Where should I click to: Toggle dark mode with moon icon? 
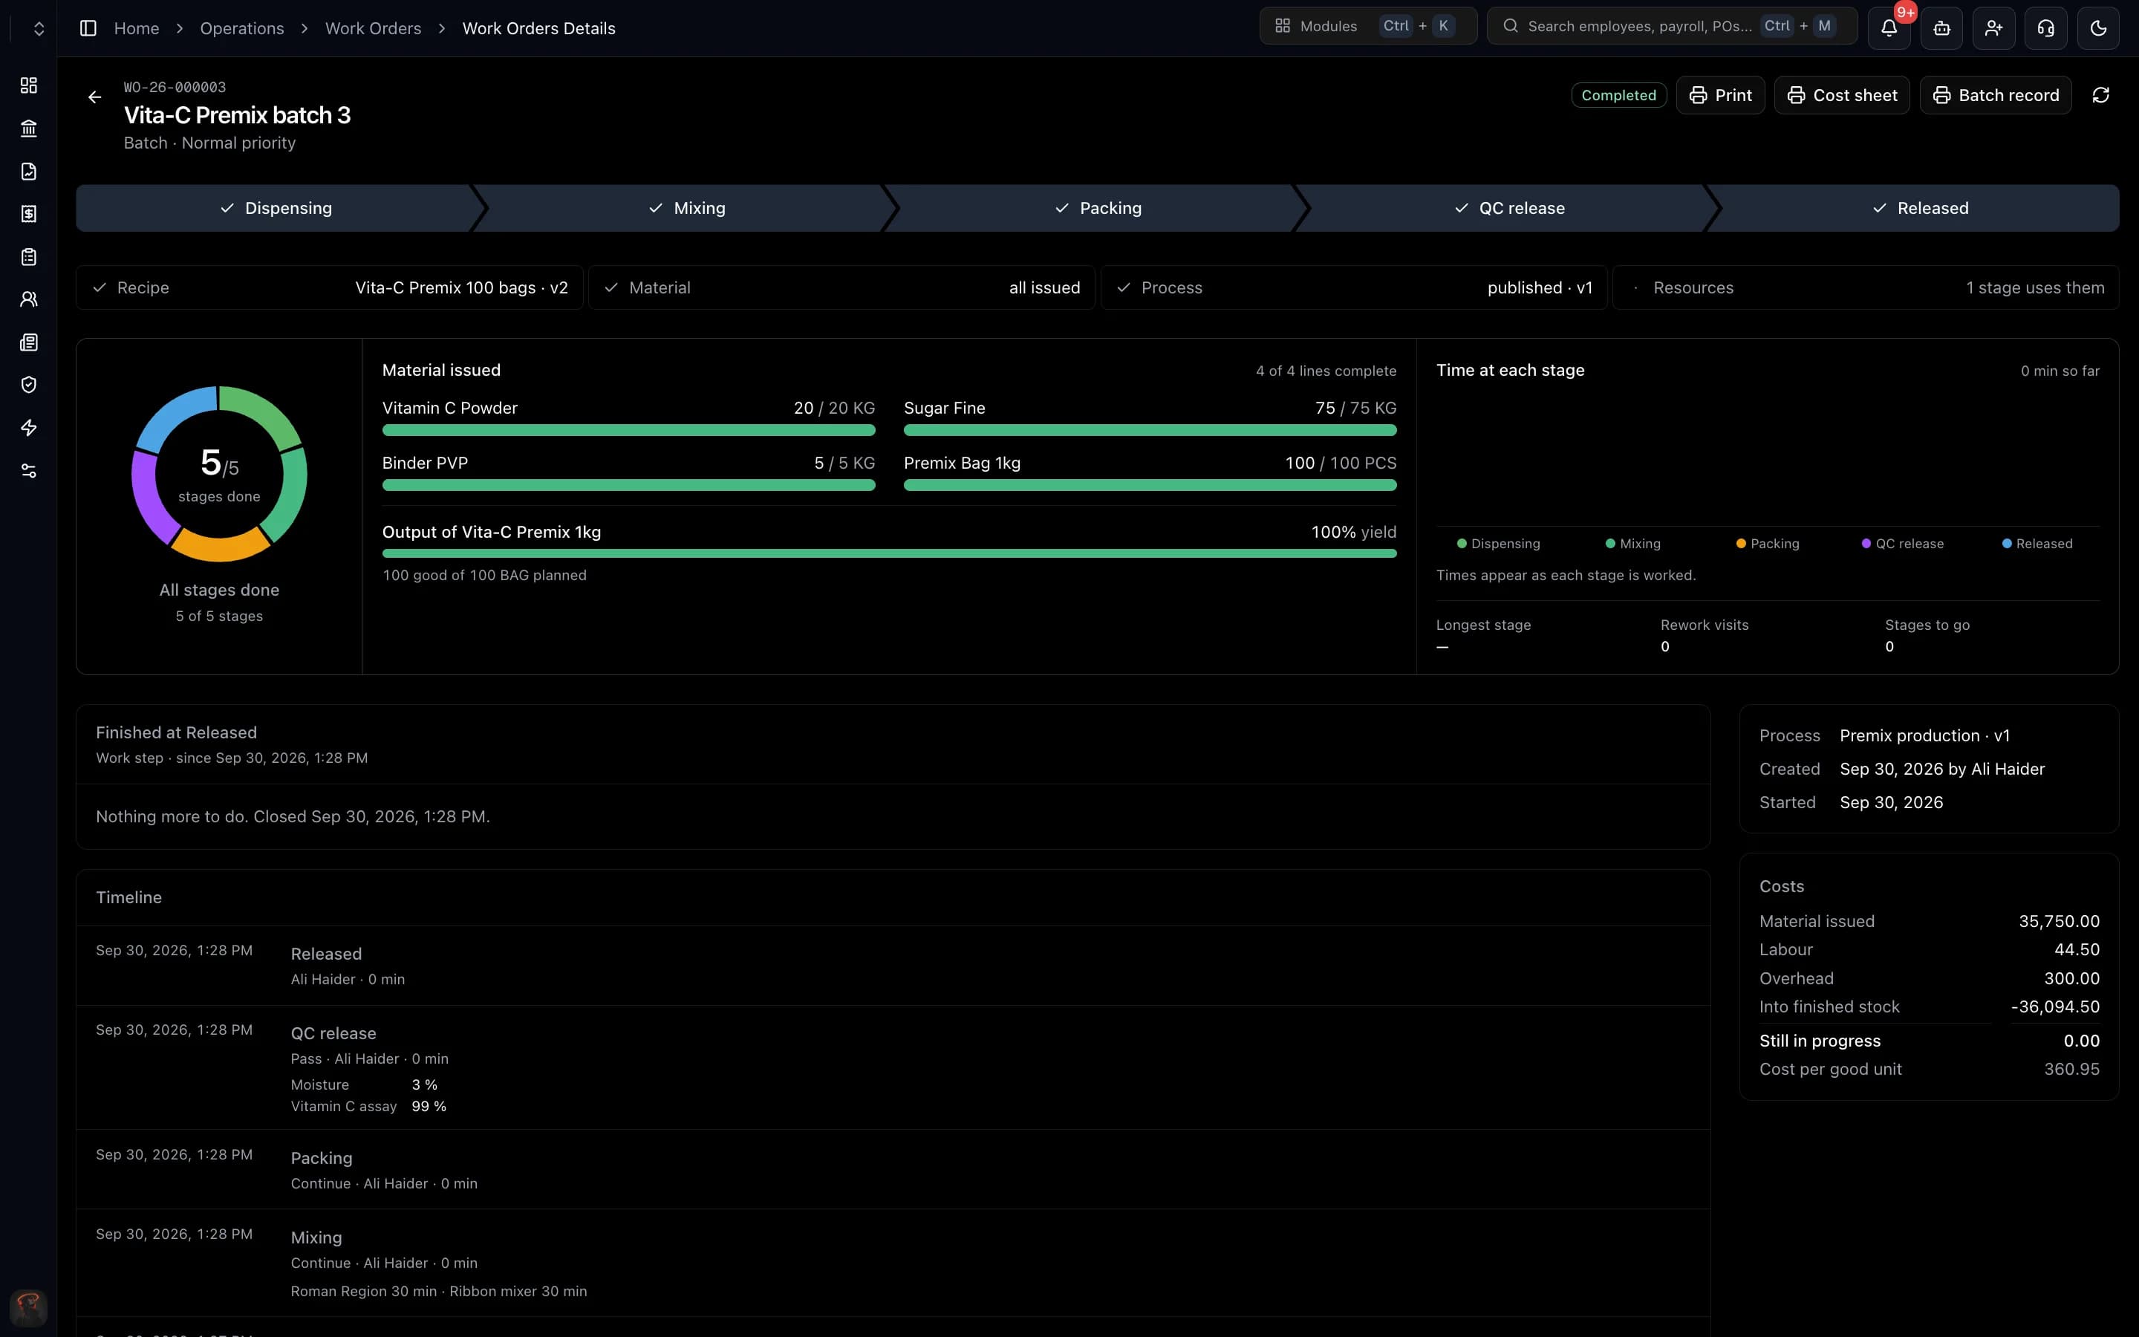tap(2097, 27)
